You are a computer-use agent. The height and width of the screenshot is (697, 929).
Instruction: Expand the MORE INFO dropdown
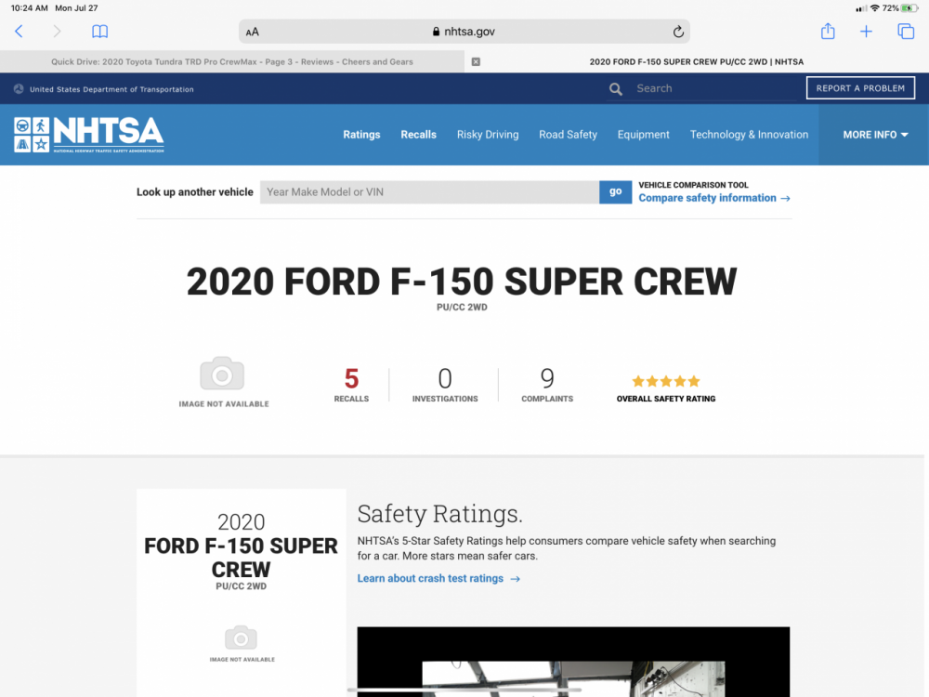click(x=875, y=135)
